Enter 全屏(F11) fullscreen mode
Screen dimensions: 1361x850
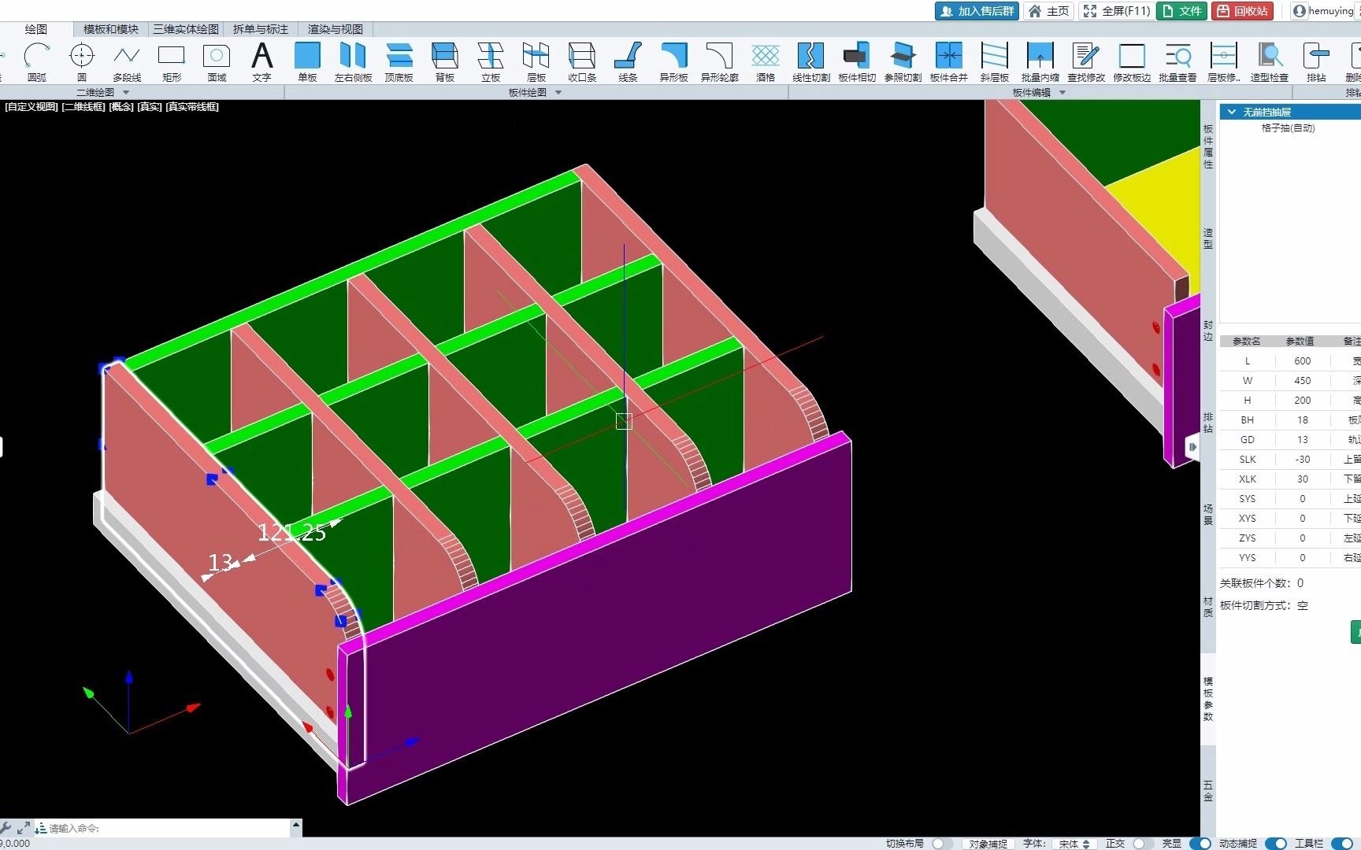point(1117,11)
